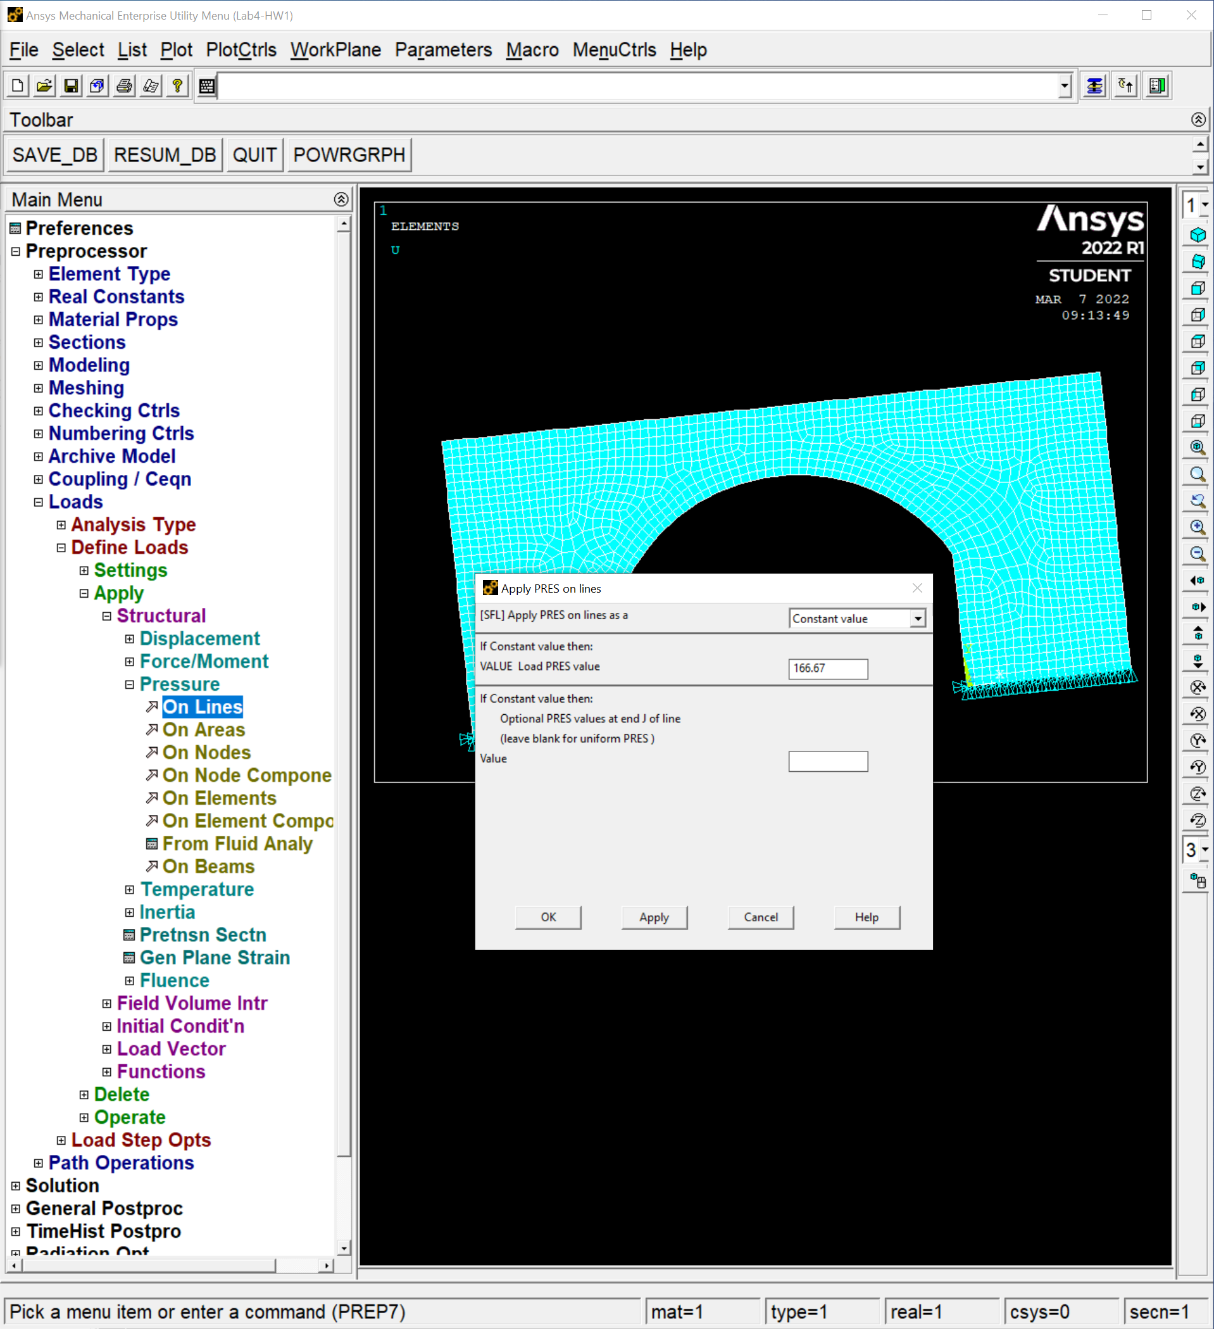This screenshot has width=1214, height=1329.
Task: Open the PlotCtrls menu
Action: coord(241,50)
